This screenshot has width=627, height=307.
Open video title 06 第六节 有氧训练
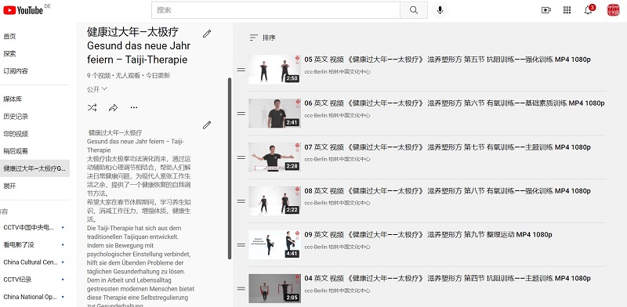click(x=455, y=103)
